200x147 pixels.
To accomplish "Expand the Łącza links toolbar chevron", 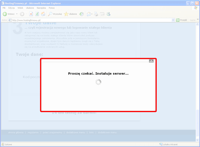I will (x=198, y=19).
